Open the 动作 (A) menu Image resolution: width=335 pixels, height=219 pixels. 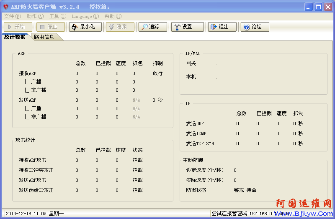point(35,16)
